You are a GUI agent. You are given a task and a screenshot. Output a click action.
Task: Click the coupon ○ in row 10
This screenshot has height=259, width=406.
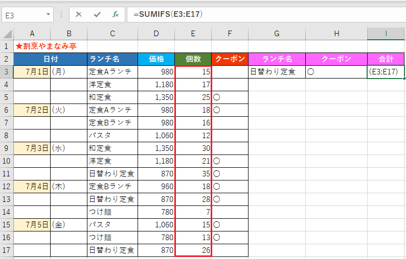[230, 161]
